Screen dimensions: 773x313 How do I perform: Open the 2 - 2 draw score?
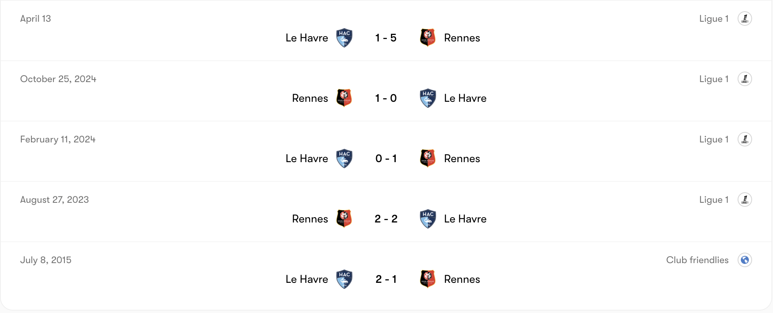[386, 219]
